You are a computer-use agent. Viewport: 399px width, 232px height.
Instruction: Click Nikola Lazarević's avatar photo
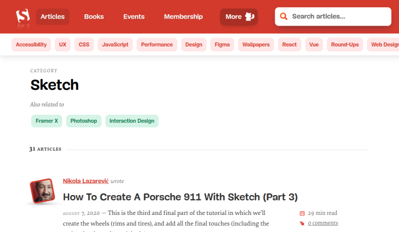(43, 190)
